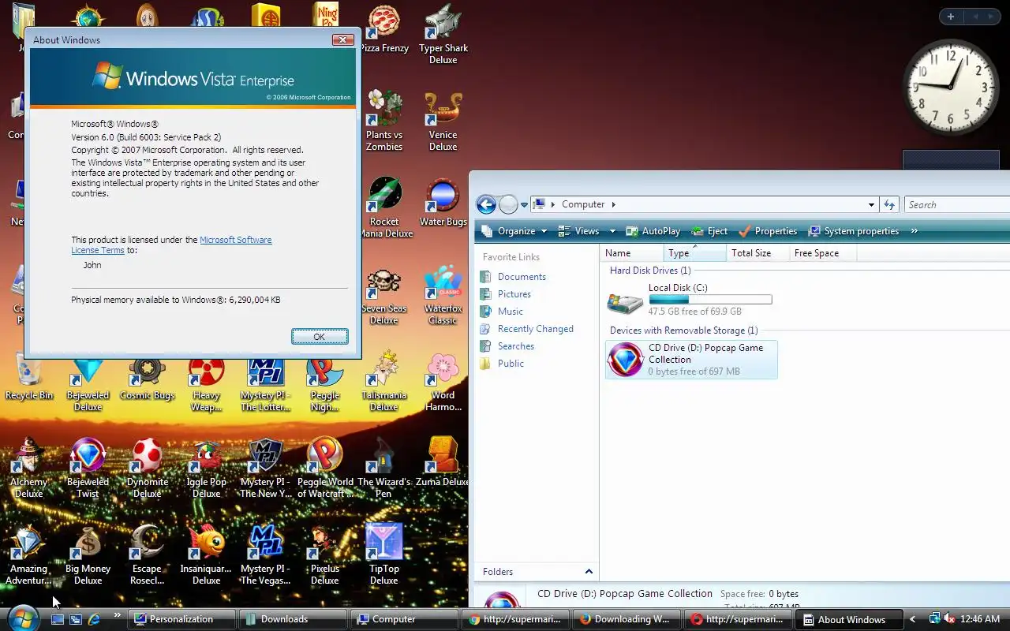
Task: Open Escape Rosecliff icon
Action: 148,555
